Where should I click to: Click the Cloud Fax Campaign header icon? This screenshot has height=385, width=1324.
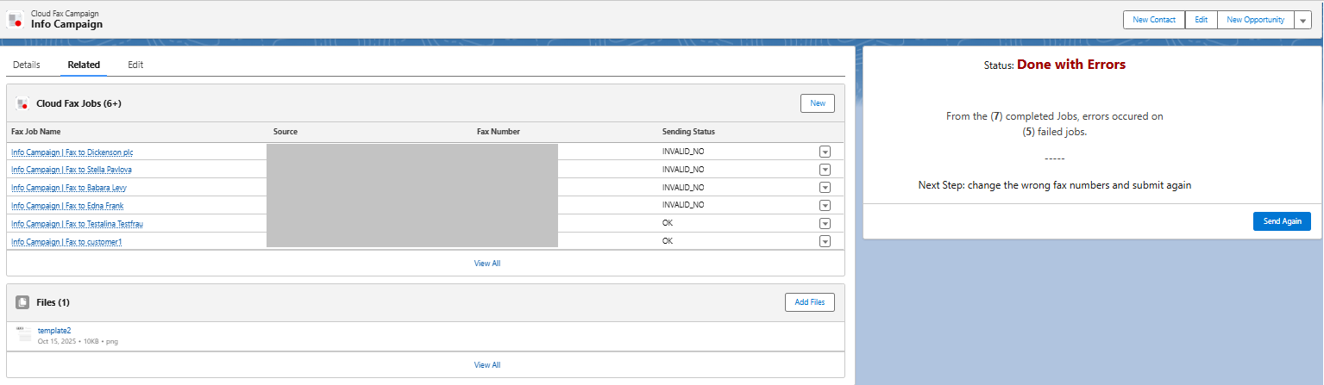tap(15, 19)
